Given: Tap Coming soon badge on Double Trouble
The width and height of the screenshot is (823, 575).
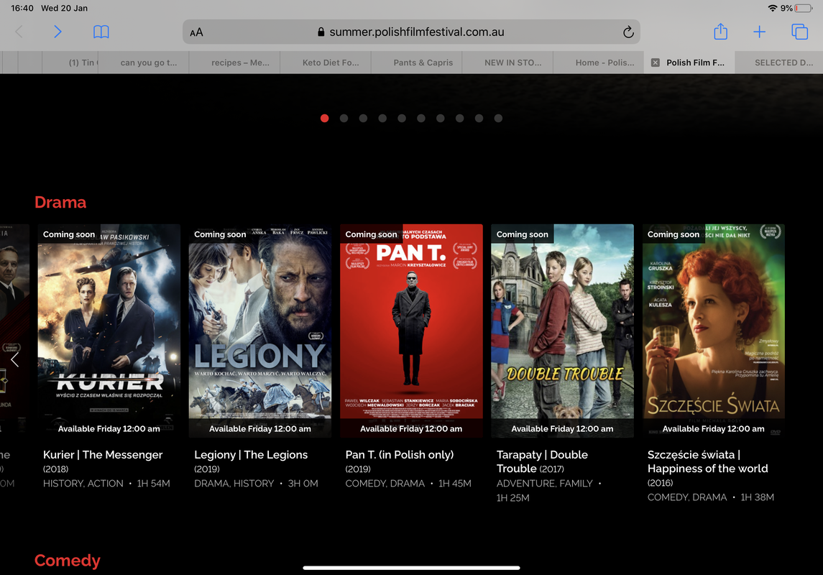Looking at the screenshot, I should (x=523, y=234).
